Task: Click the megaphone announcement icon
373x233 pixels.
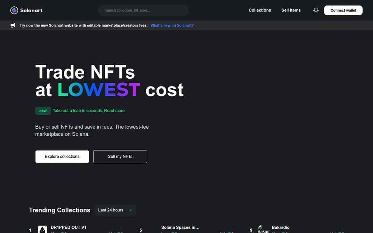Action: point(13,25)
